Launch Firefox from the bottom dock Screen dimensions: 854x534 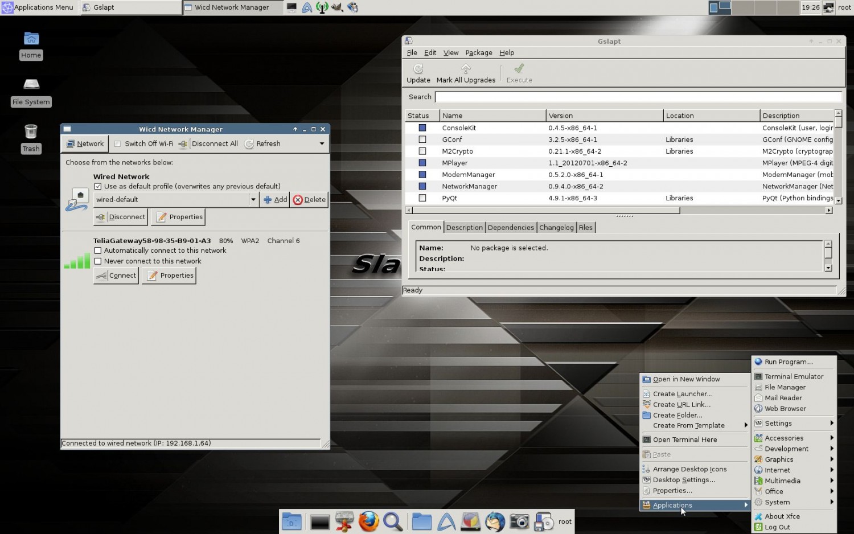(x=369, y=521)
